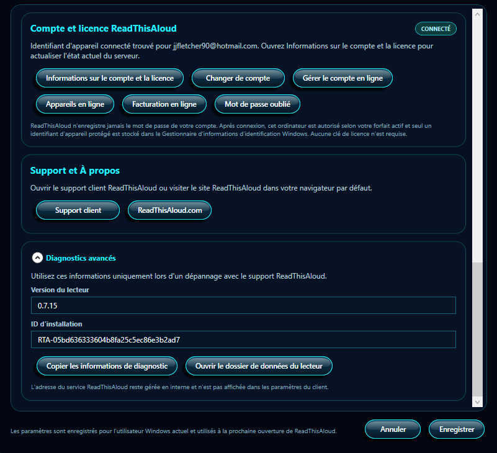Viewport: 497px width, 453px height.
Task: Open Informations sur le compte et la licence
Action: [x=110, y=78]
